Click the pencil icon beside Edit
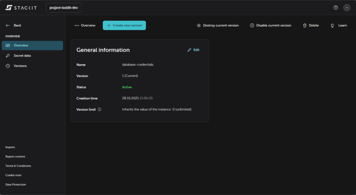 pos(189,50)
